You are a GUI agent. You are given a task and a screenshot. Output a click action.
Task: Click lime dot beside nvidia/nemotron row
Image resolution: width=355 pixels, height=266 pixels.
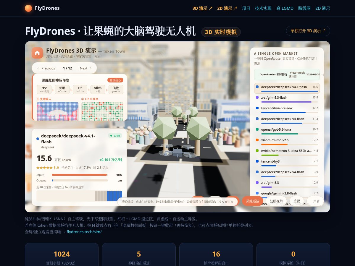coord(257,150)
